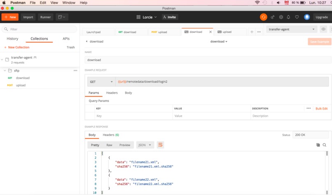Open the GET download request tab
Viewport: 332px width, 195px height.
[131, 32]
